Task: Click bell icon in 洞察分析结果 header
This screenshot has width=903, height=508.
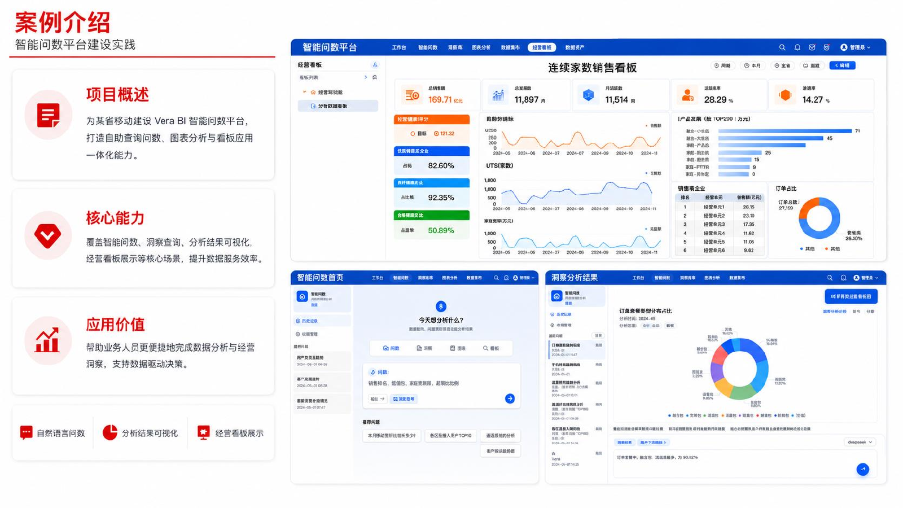Action: (843, 278)
